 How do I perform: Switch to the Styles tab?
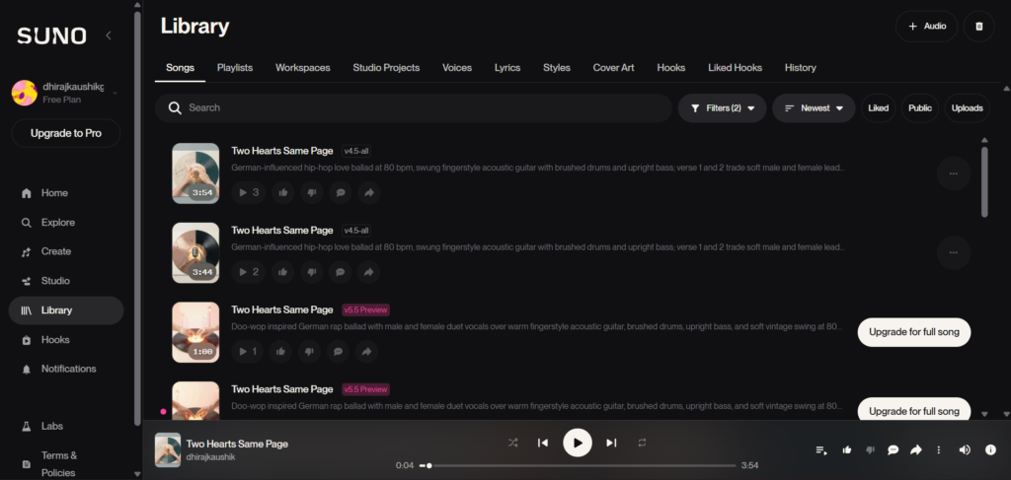click(x=557, y=68)
